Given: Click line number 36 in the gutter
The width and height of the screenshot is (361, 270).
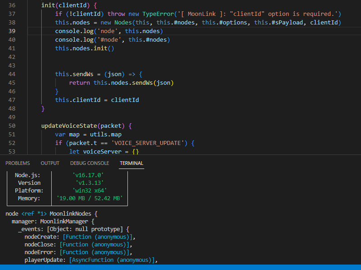Looking at the screenshot, I should (12, 5).
